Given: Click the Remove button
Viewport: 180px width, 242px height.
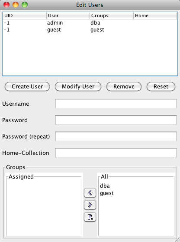Looking at the screenshot, I should (x=124, y=86).
